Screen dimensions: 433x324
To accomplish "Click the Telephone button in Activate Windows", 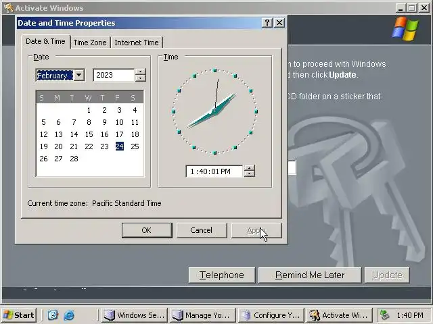I will pyautogui.click(x=222, y=275).
